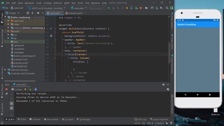224x126 pixels.
Task: Hot reload from Run panel lightning icon
Action: click(x=25, y=89)
